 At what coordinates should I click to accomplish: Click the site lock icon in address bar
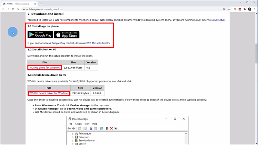[x=24, y=9]
